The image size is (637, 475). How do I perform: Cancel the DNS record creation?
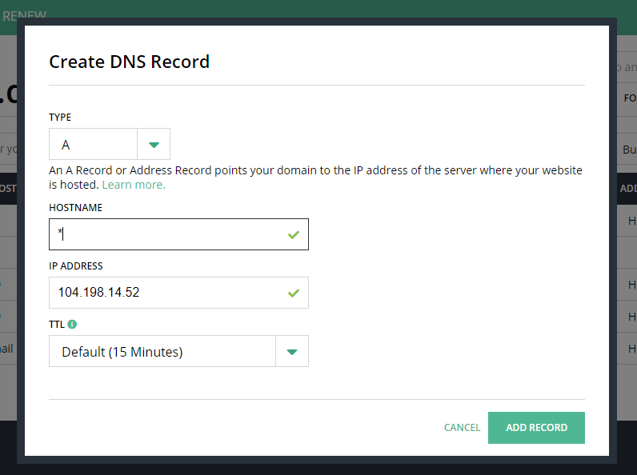[x=462, y=428]
